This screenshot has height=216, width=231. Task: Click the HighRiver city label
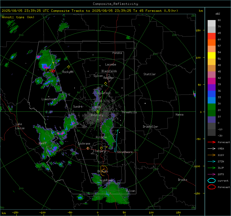107,180
